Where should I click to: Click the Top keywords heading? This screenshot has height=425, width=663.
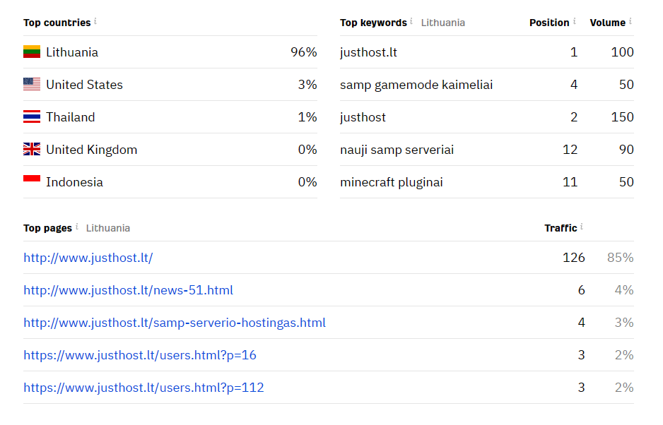click(373, 23)
